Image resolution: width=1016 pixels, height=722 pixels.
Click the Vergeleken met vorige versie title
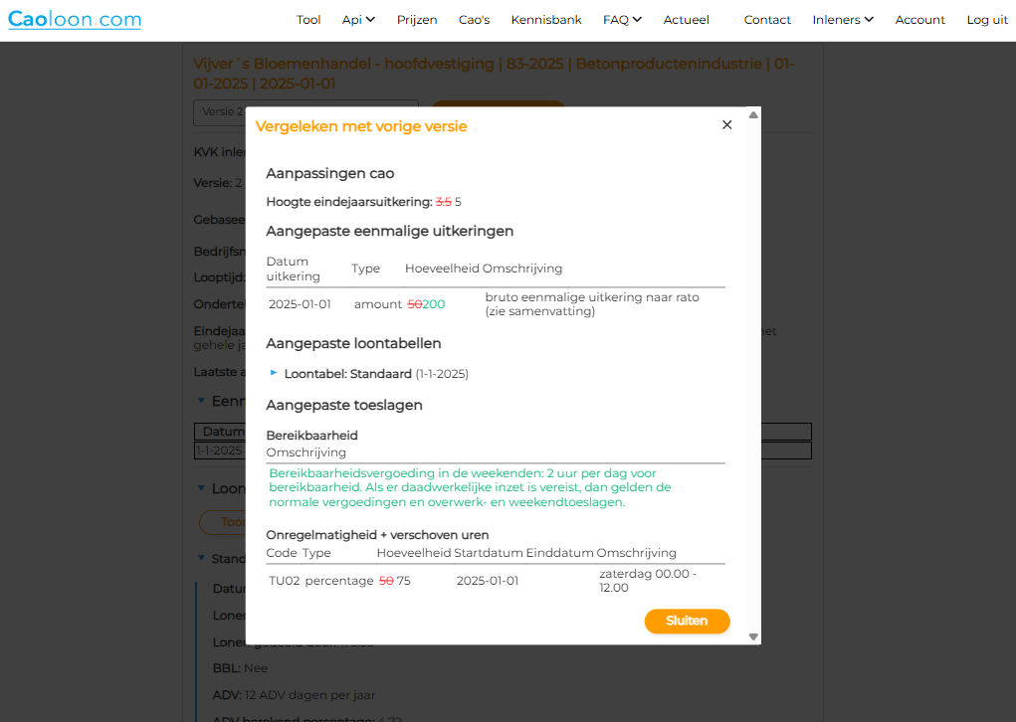click(361, 126)
